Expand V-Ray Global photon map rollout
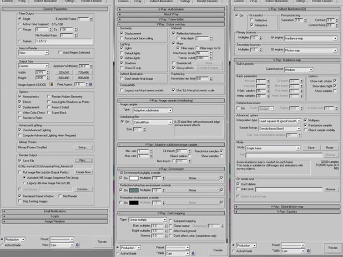Image resolution: width=343 pixels, height=257 pixels. point(287,207)
